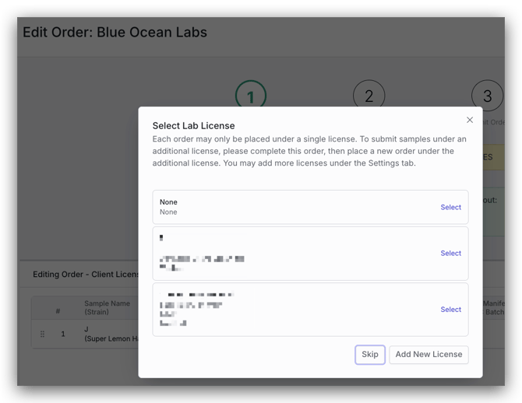Click the sample name 'J' cell
The image size is (522, 403).
pos(86,329)
